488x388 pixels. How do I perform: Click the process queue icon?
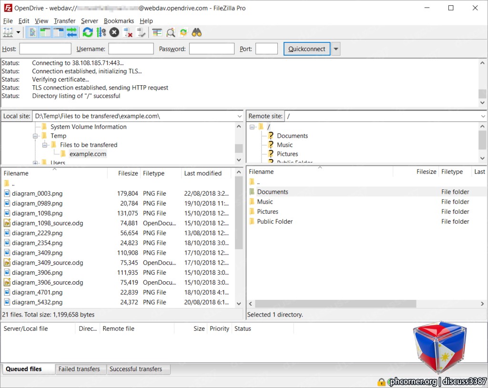coord(101,32)
